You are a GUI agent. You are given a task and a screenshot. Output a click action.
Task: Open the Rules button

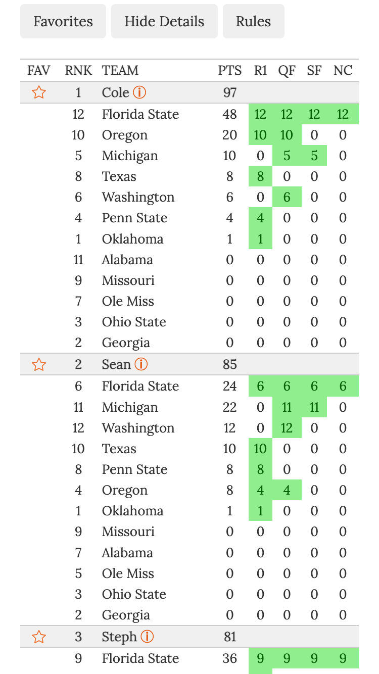coord(253,22)
